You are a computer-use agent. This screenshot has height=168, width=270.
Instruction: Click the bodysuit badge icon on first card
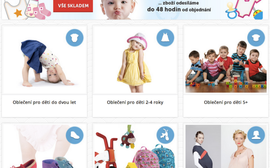[x=74, y=38]
